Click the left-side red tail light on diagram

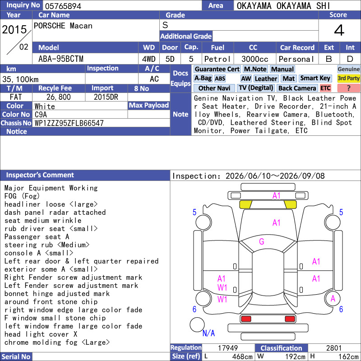point(246,319)
